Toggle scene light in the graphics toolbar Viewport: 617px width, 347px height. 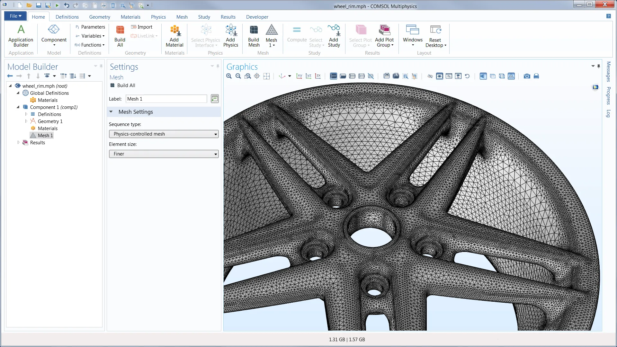pyautogui.click(x=483, y=76)
